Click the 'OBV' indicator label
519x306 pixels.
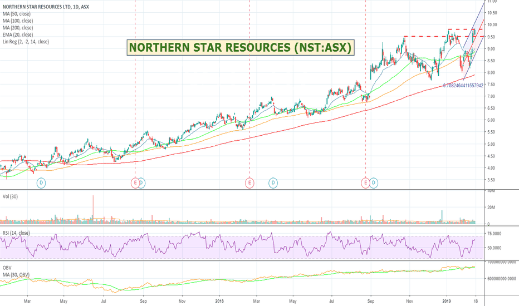pos(7,268)
